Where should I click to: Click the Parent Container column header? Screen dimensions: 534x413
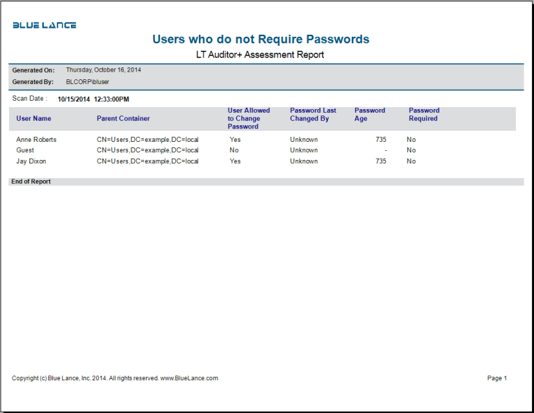123,118
